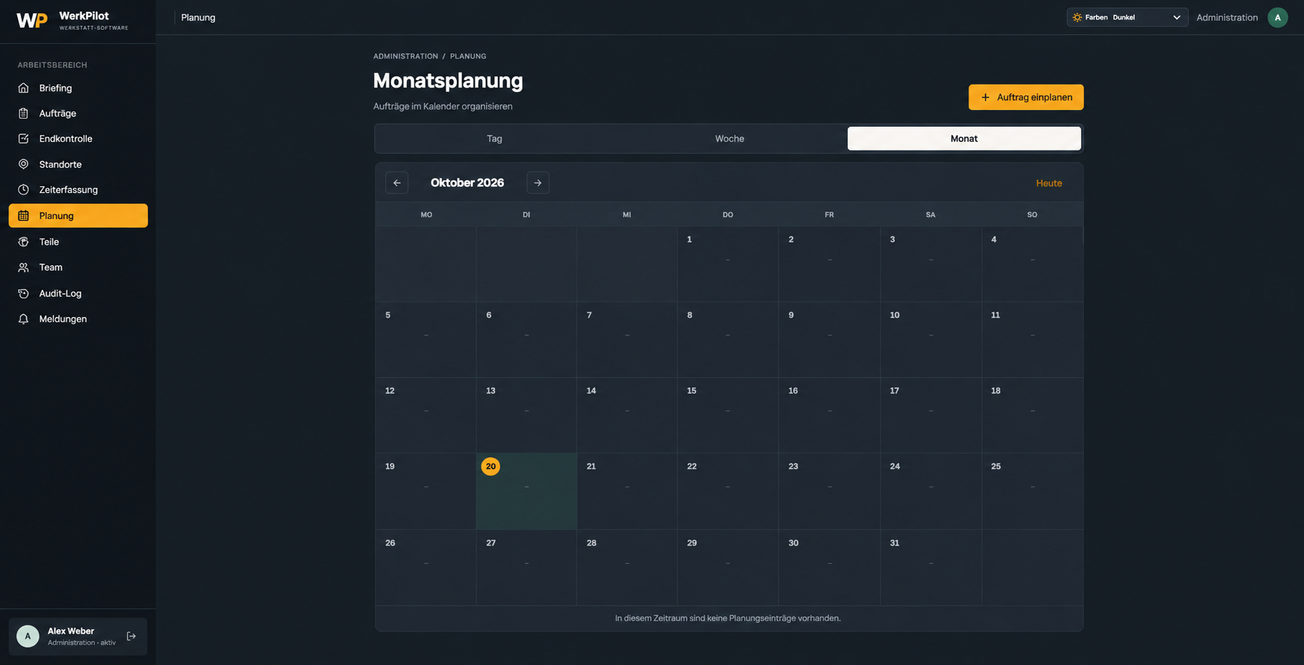
Task: Open Teile using its icon
Action: [x=24, y=242]
